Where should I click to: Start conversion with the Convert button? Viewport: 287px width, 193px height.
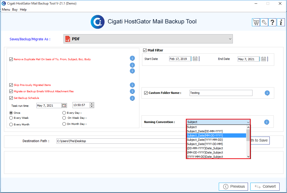[265, 187]
